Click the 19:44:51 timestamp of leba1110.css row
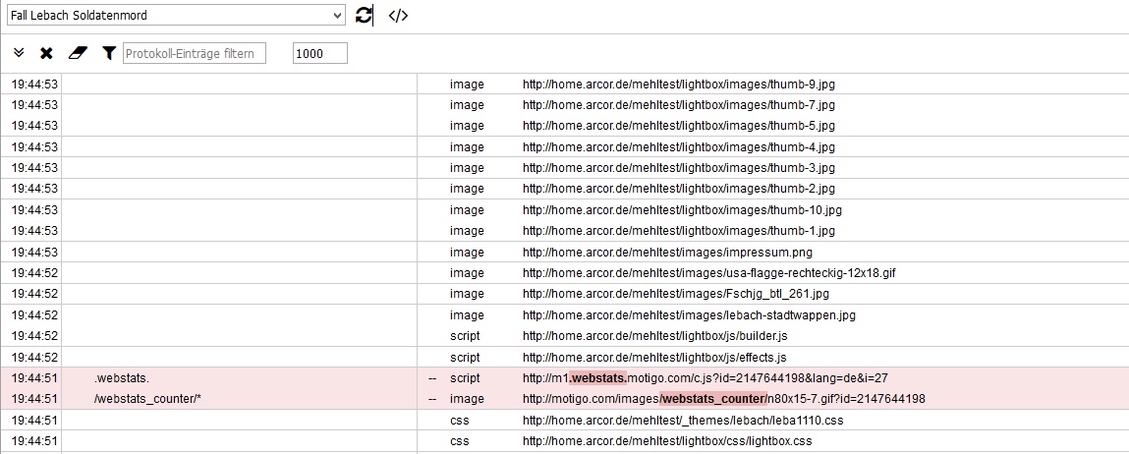Viewport: 1129px width, 454px height. tap(34, 421)
